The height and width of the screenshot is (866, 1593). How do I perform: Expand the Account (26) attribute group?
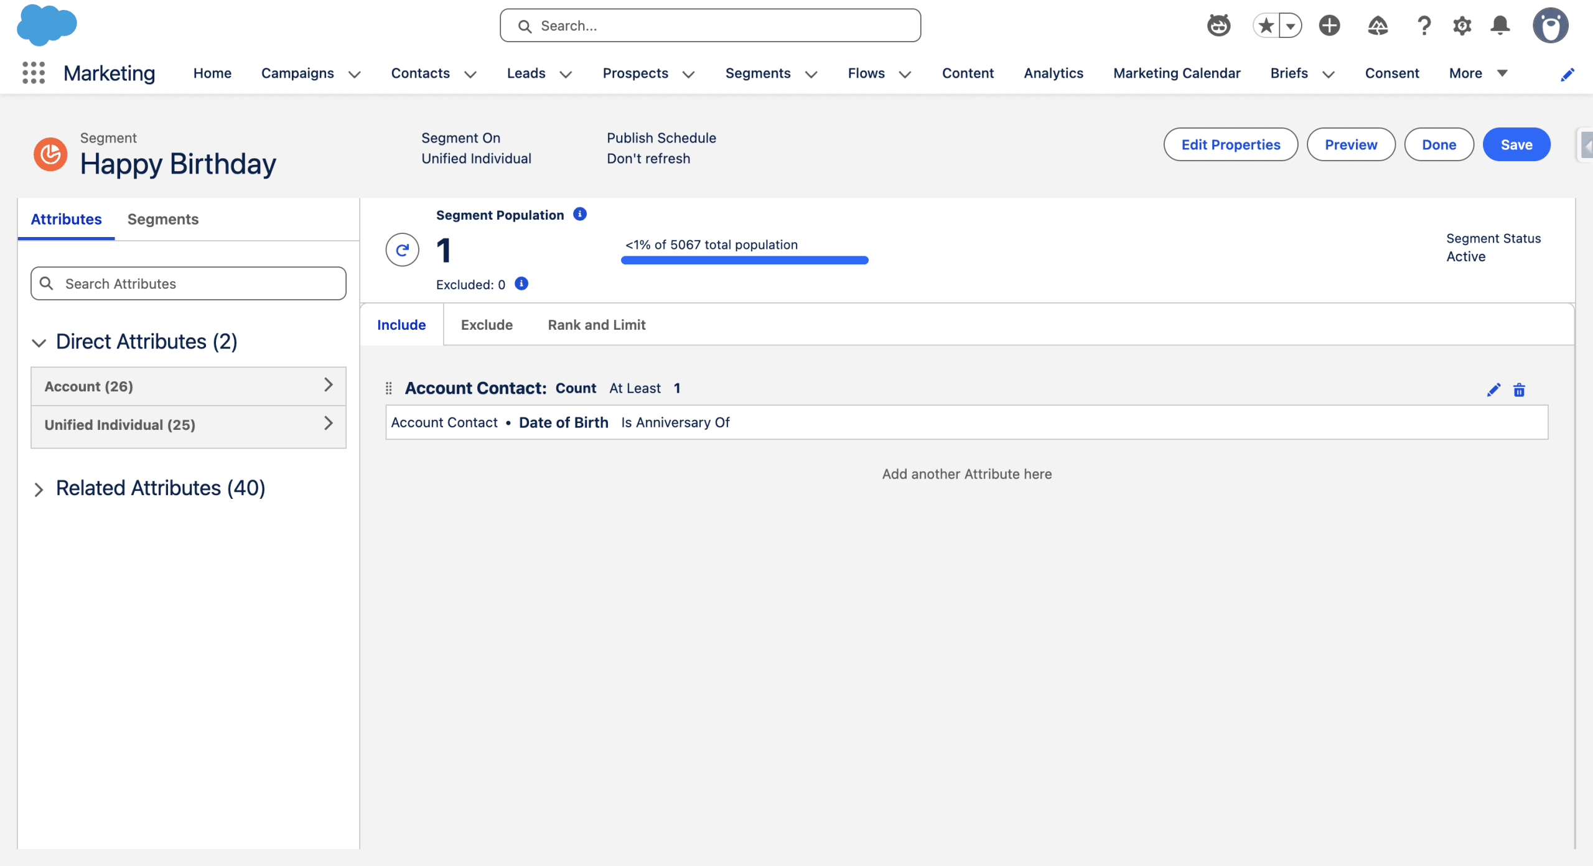point(188,386)
